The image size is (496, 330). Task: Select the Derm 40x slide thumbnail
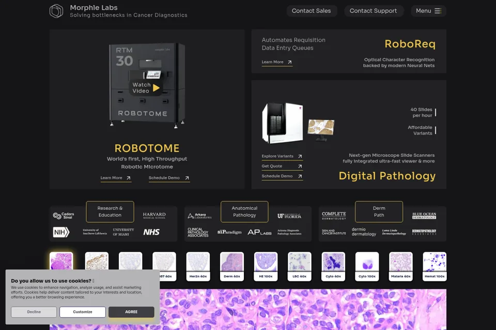coord(232,266)
